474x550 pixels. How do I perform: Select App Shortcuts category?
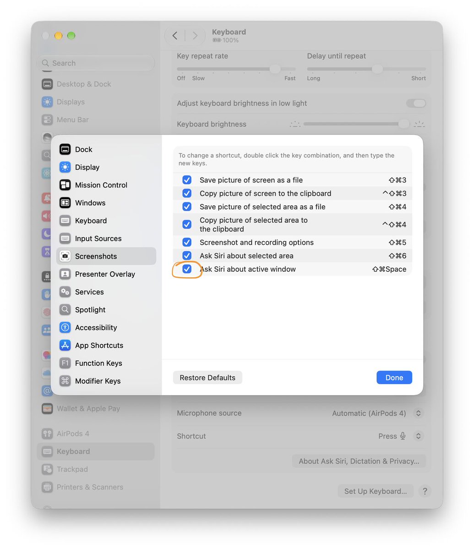point(106,346)
